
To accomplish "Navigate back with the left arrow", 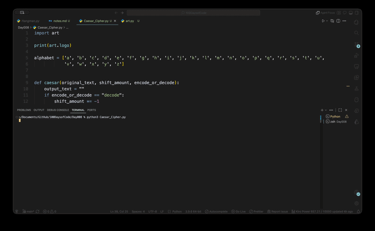I will pyautogui.click(x=116, y=13).
